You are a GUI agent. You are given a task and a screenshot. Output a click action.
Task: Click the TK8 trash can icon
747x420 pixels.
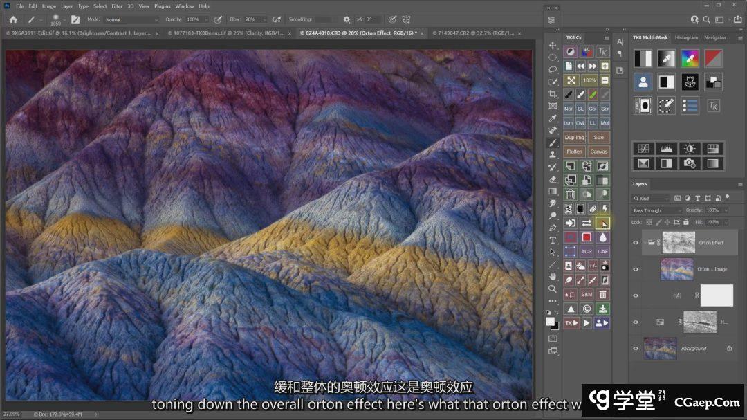tap(570, 194)
